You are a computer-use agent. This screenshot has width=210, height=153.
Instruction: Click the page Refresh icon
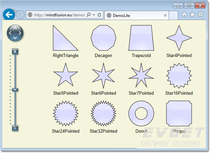(x=99, y=15)
